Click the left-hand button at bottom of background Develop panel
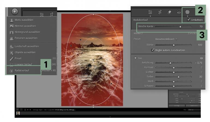Image resolution: width=210 pixels, height=122 pixels. [177, 106]
